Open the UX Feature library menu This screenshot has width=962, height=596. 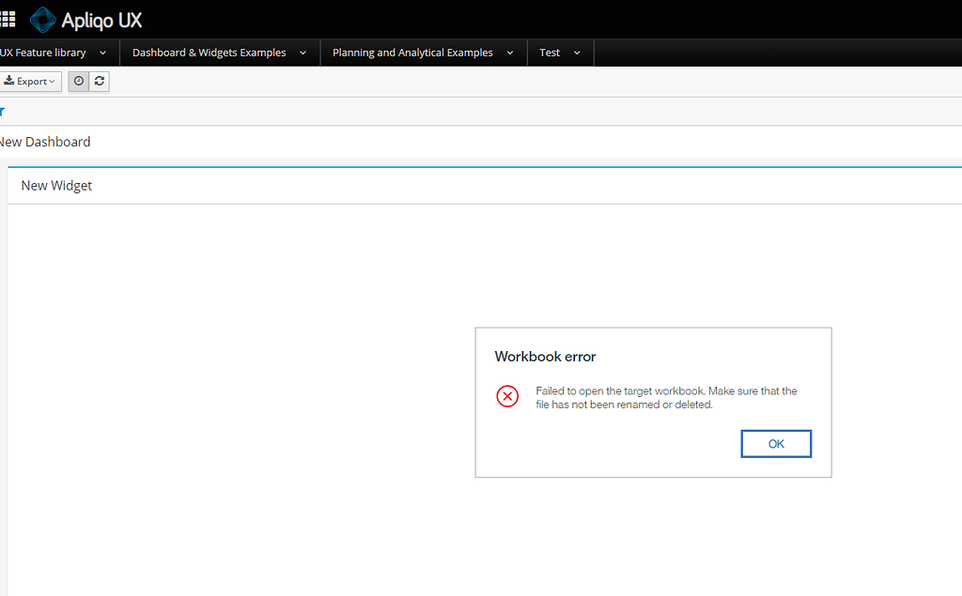pos(44,53)
